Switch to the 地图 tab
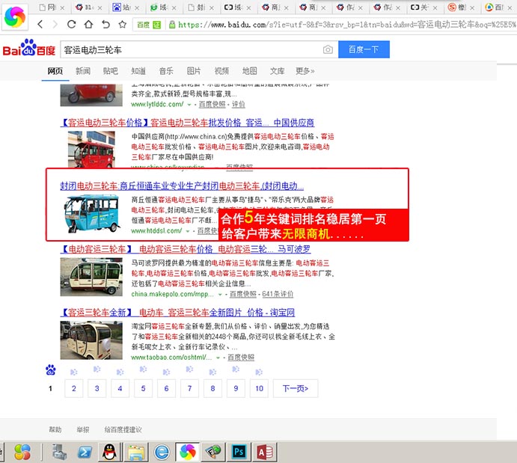Image resolution: width=517 pixels, height=463 pixels. click(x=249, y=71)
